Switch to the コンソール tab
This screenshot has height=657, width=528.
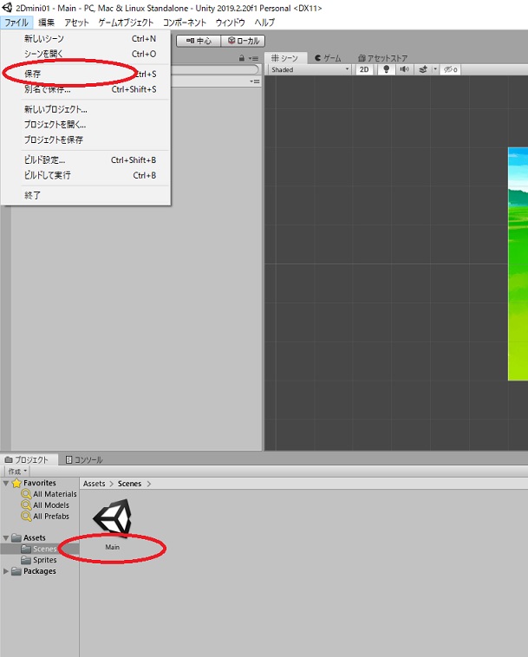point(84,459)
